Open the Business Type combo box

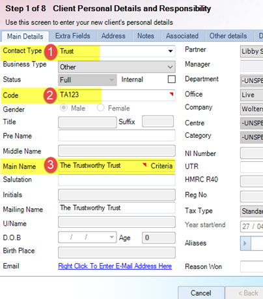(x=117, y=67)
